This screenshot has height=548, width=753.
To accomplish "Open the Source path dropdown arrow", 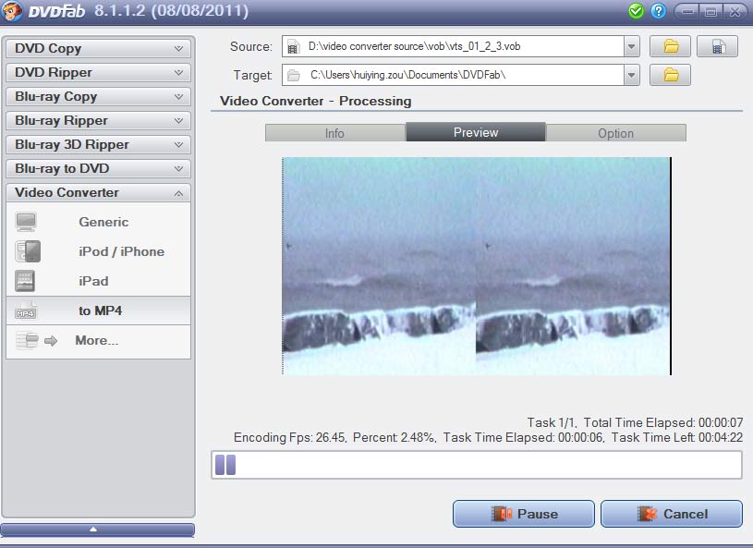I will point(631,46).
